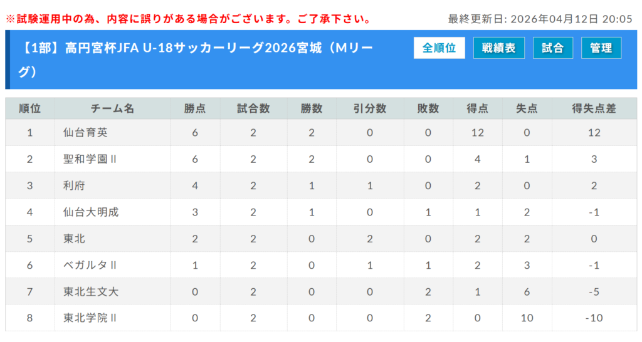Click team name 利府
Viewport: 642px width, 342px height.
pos(74,185)
